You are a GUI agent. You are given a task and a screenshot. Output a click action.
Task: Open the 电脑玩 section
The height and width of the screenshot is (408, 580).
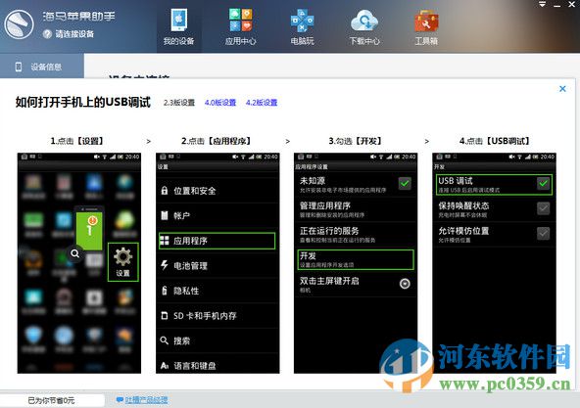[302, 27]
